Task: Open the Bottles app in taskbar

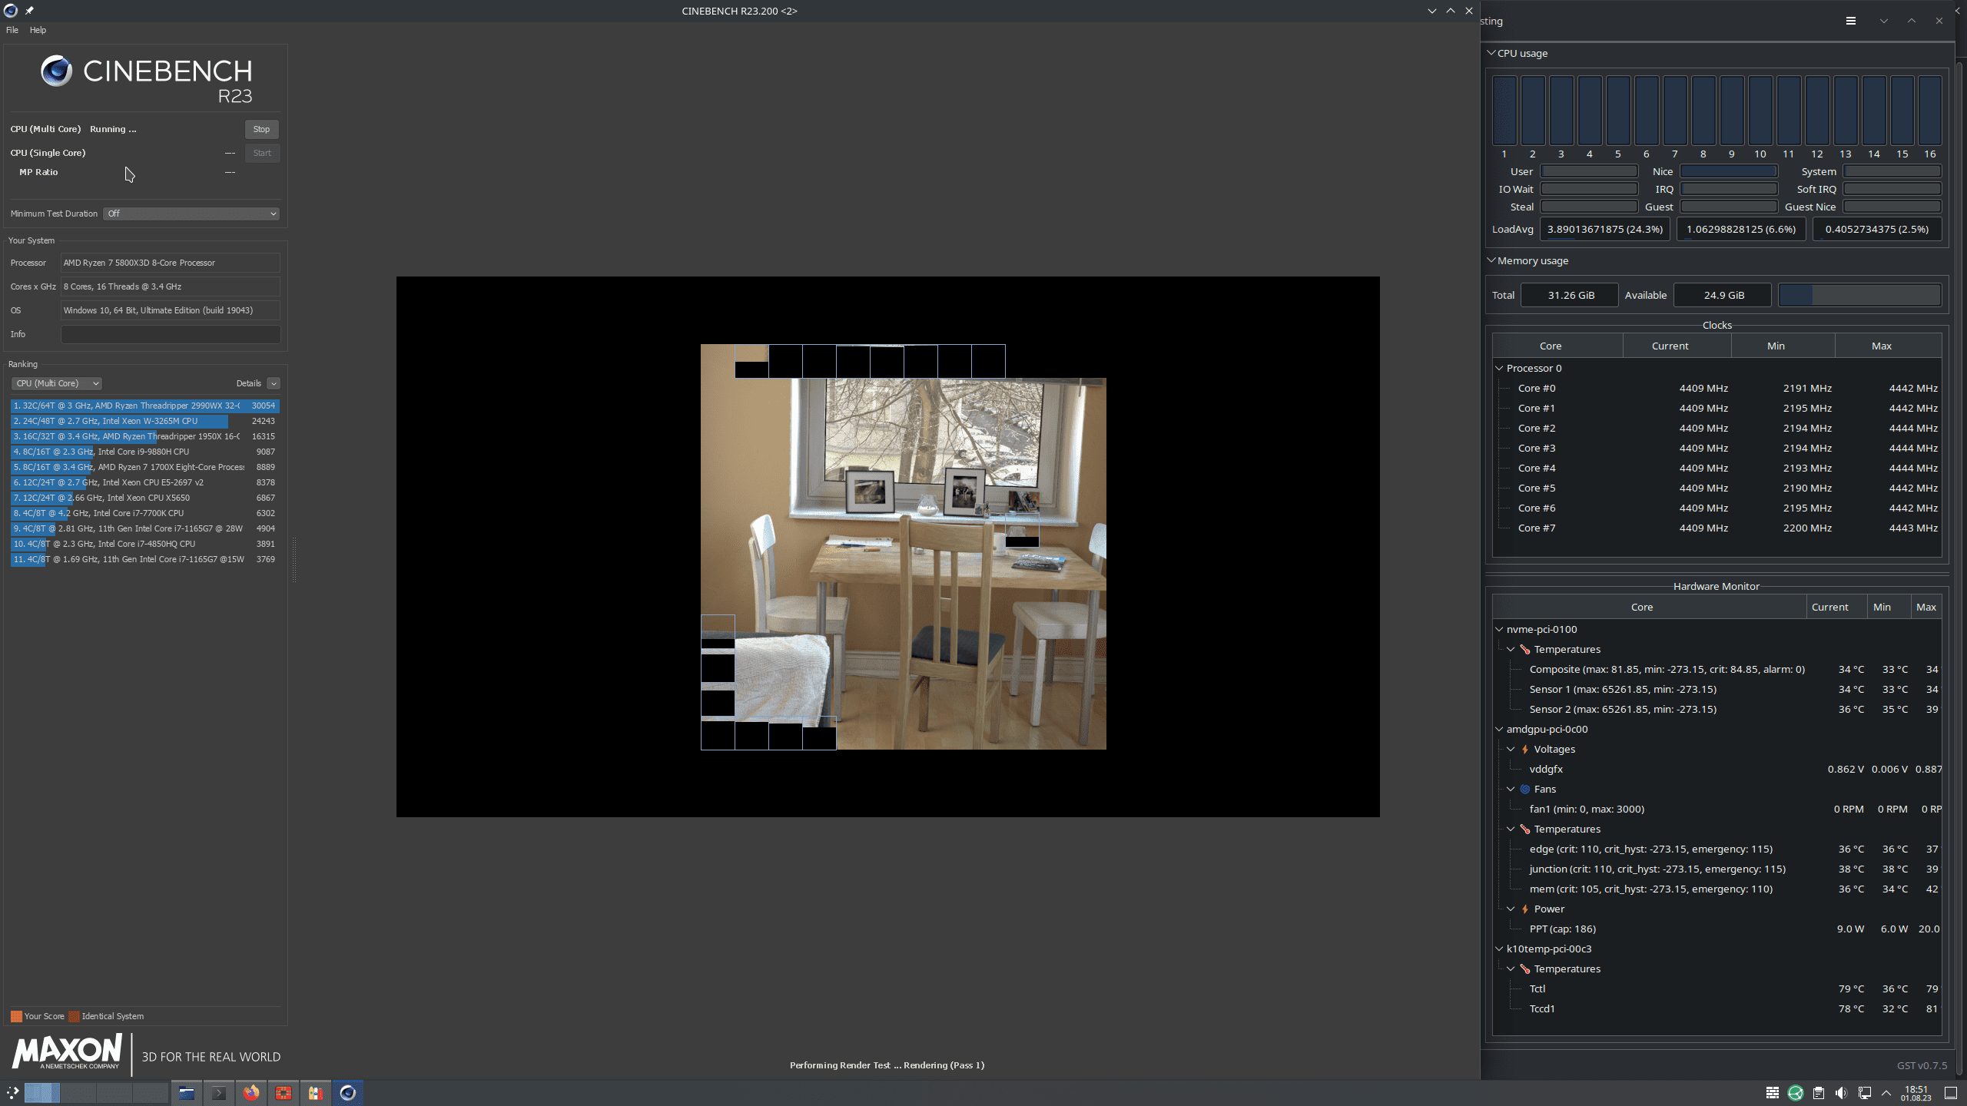Action: 316,1092
